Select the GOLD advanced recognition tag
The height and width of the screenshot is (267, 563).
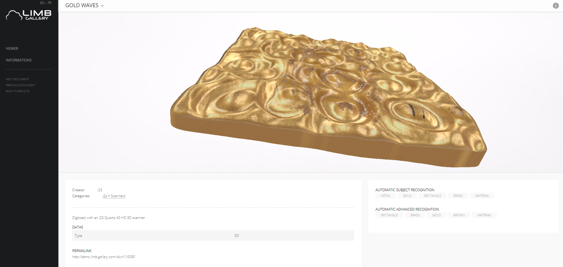click(x=437, y=215)
